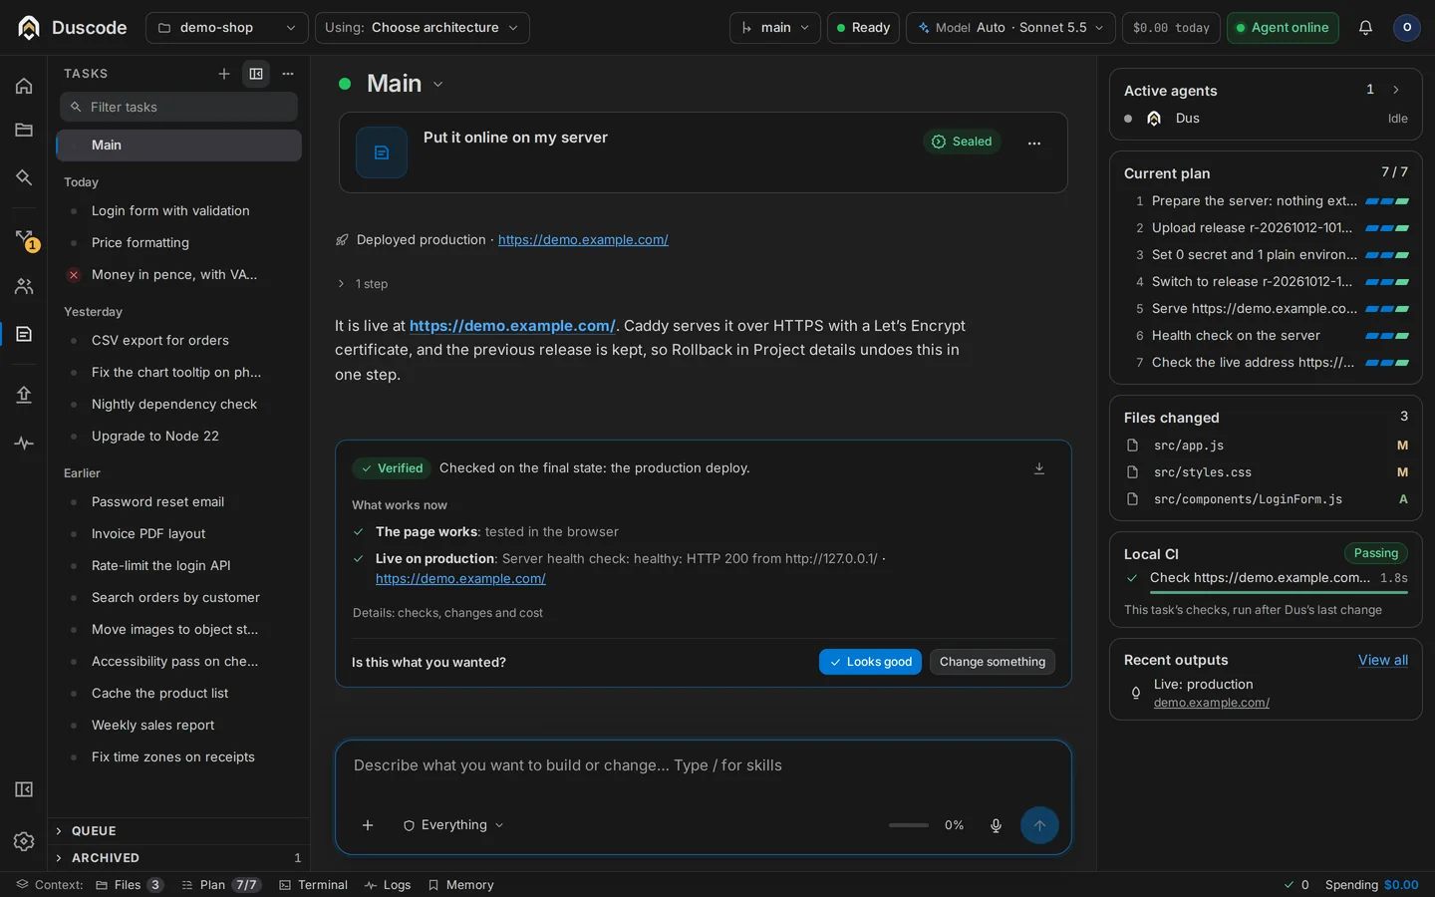The height and width of the screenshot is (897, 1435).
Task: Toggle the task list layout view
Action: 256,74
